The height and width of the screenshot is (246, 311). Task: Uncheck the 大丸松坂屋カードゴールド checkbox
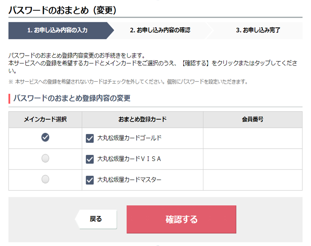(90, 139)
